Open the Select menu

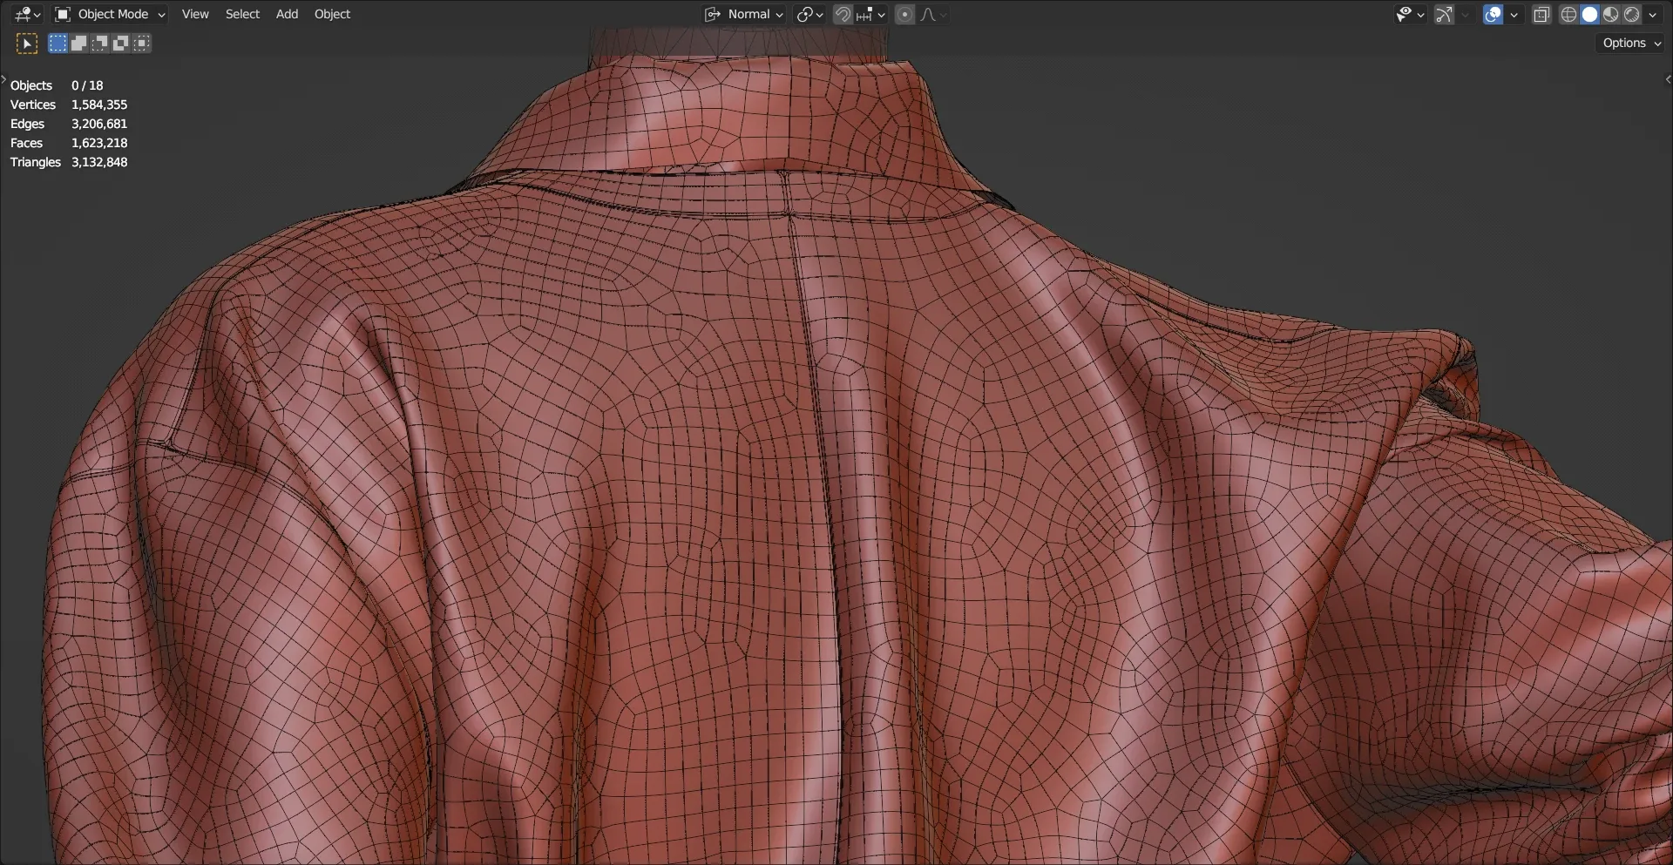242,14
